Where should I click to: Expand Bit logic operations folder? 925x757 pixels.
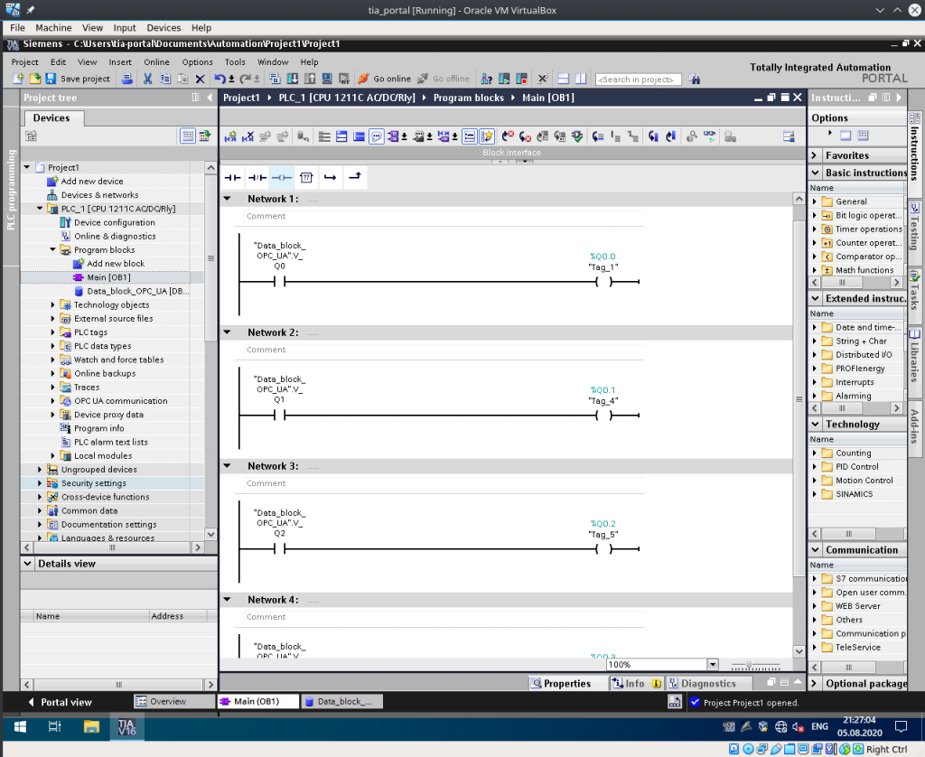[815, 215]
